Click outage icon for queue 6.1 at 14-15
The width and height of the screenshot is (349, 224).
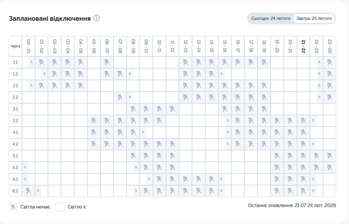coord(212,179)
